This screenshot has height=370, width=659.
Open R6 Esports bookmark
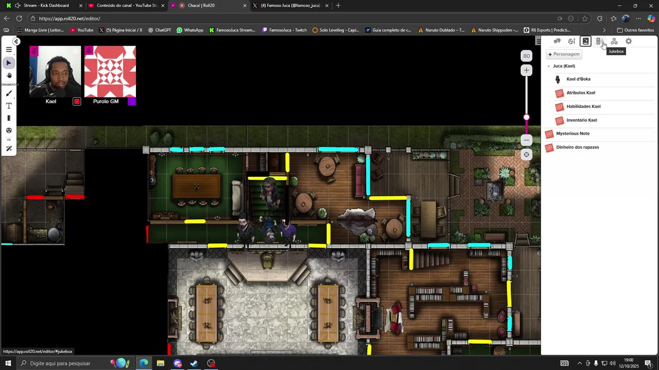pos(547,30)
